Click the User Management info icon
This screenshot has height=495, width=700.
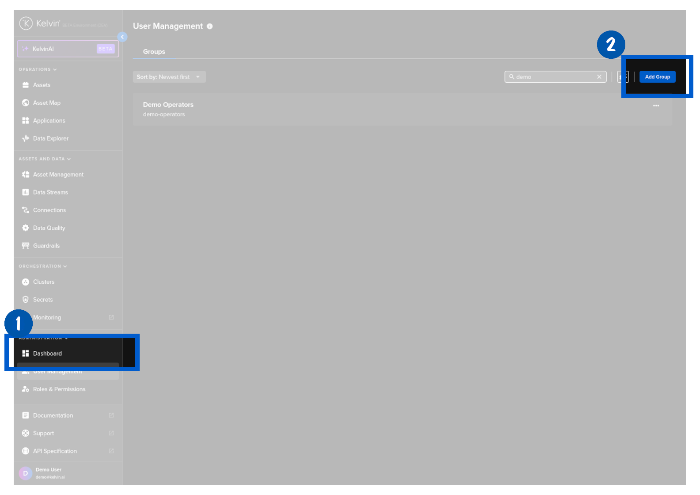click(210, 27)
